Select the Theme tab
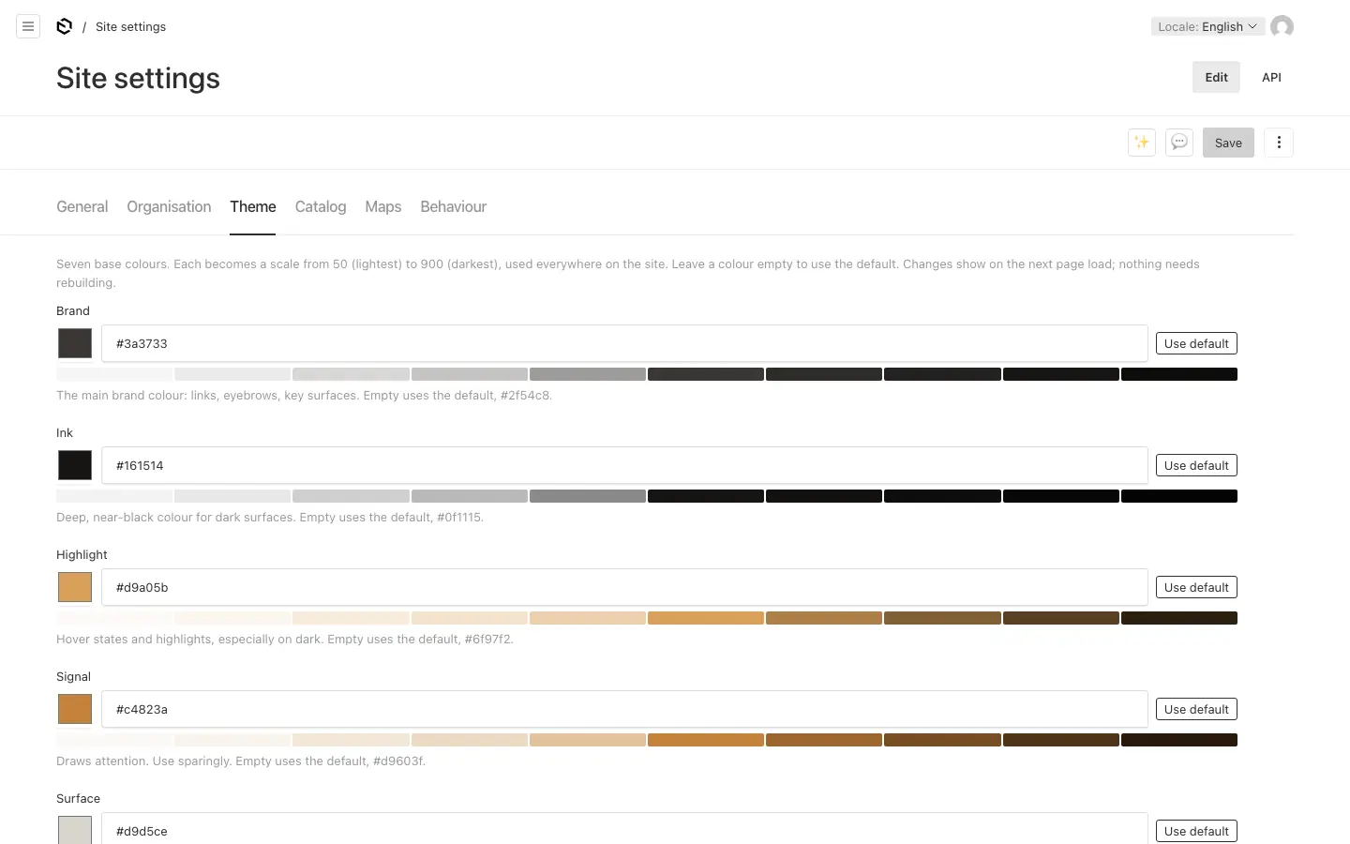 point(253,206)
